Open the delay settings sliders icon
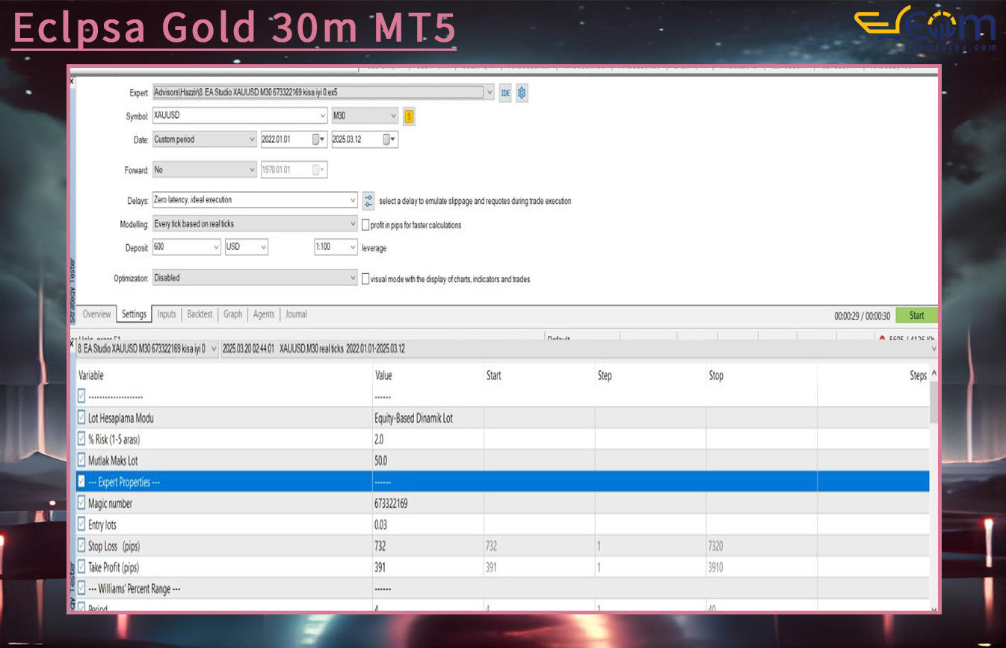The image size is (1006, 648). tap(368, 201)
